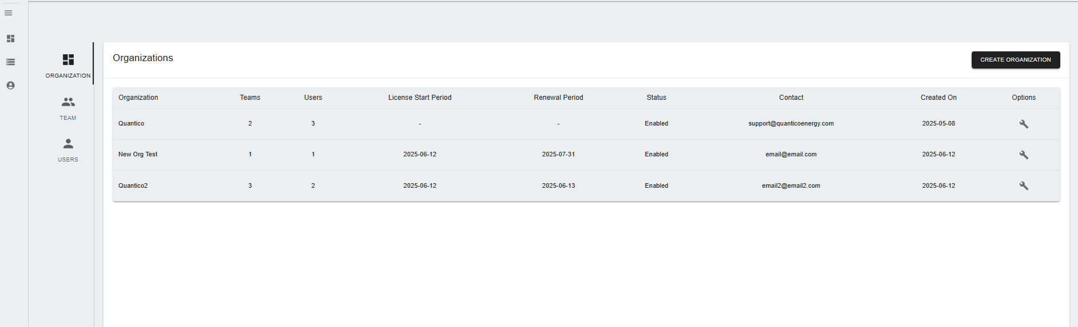The height and width of the screenshot is (327, 1078).
Task: Click teams count for Quantico2 row
Action: pos(250,185)
